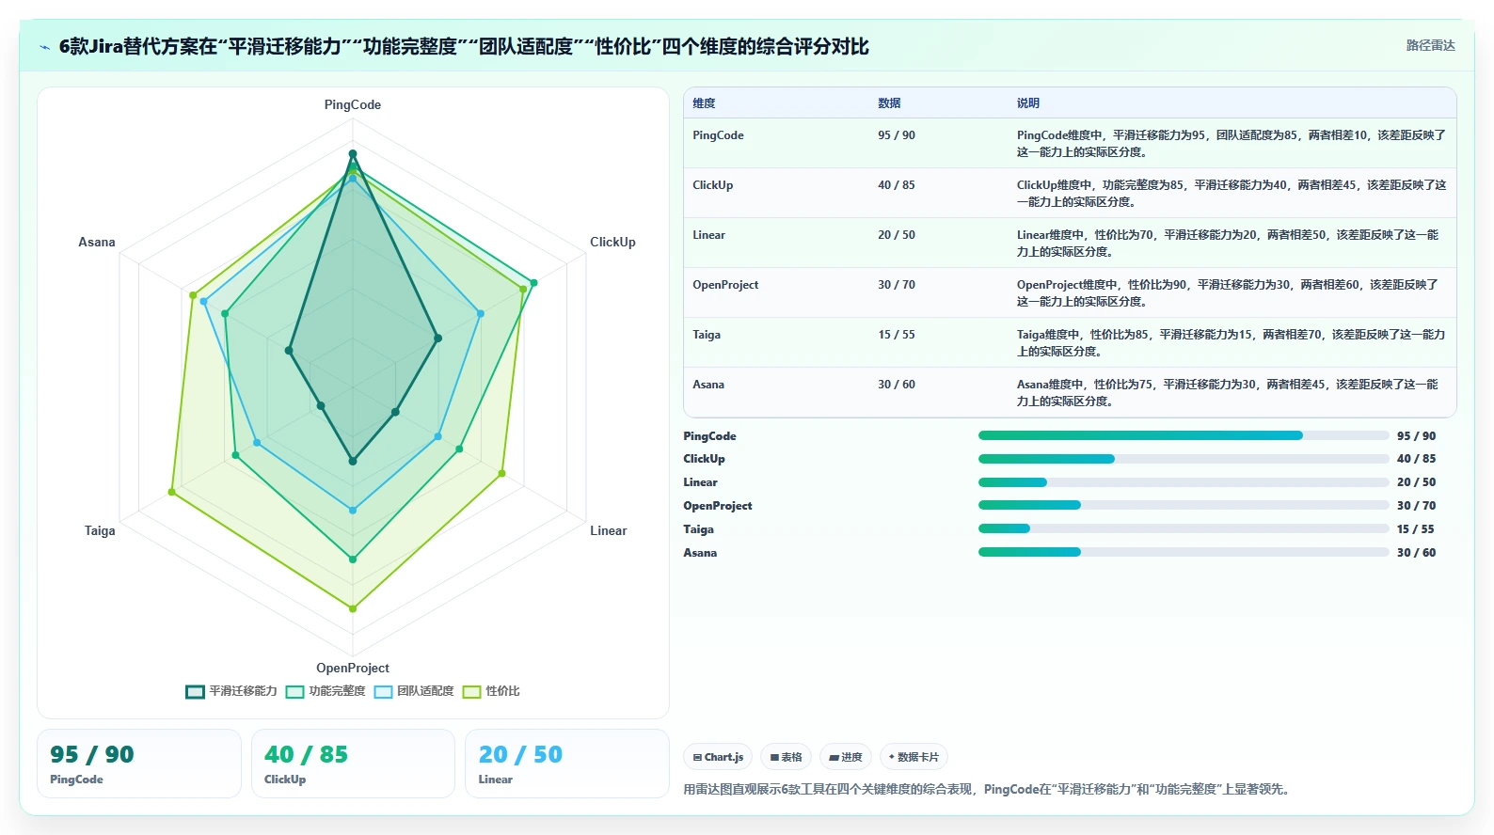Click the 30 / 70 table cell
Image resolution: width=1494 pixels, height=835 pixels.
coord(897,285)
